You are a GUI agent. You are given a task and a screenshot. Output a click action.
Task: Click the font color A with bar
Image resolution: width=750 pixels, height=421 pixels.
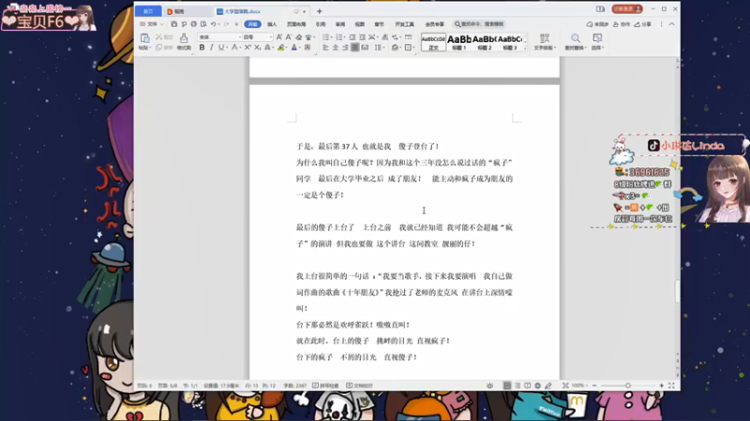293,48
